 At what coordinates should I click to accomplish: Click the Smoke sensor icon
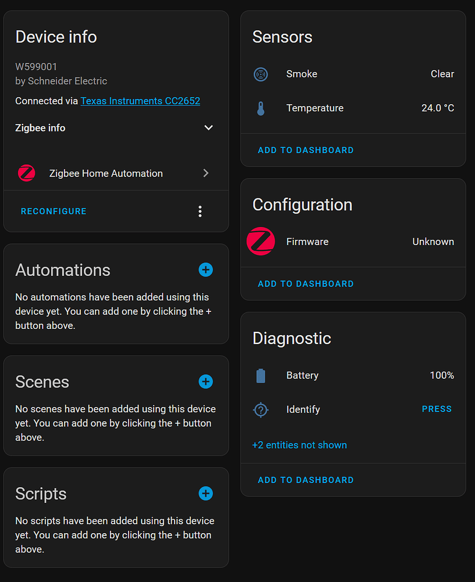[261, 74]
